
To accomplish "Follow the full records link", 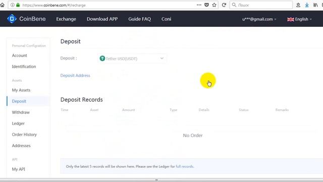I will tap(185, 166).
